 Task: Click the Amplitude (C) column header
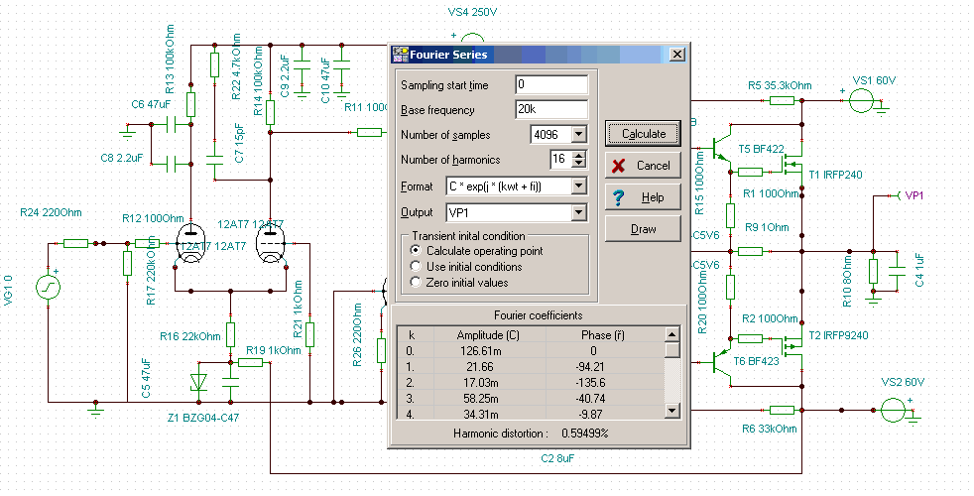pyautogui.click(x=487, y=335)
